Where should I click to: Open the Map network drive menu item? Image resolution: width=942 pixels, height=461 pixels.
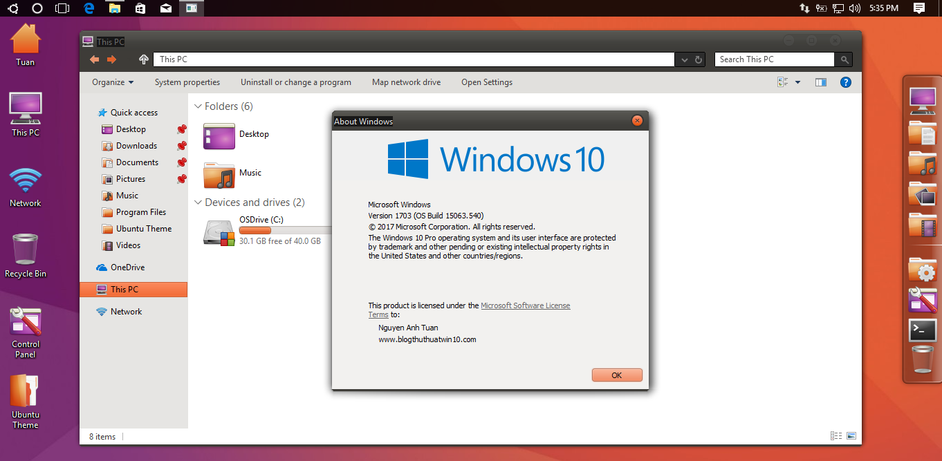pos(406,82)
